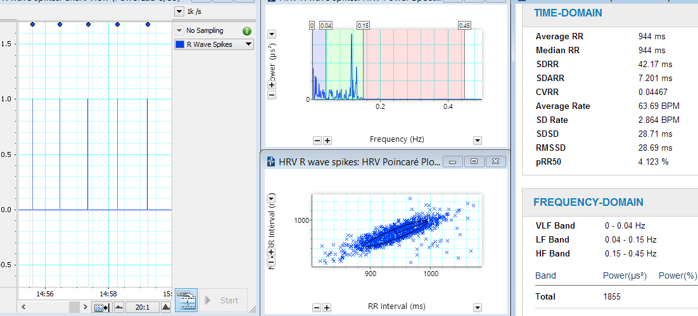698x316 pixels.
Task: Open the 1k /s sampling rate dropdown
Action: coord(179,12)
